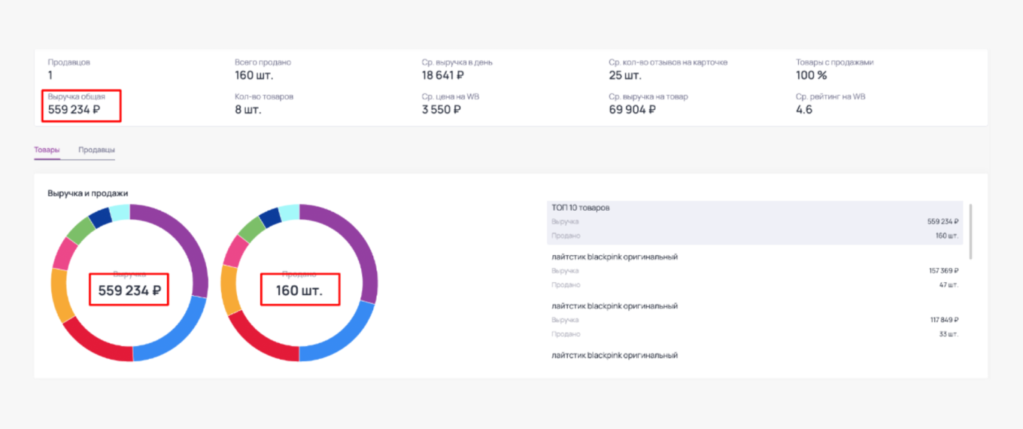Image resolution: width=1023 pixels, height=429 pixels.
Task: Click the Всего продано 160 шт. metric
Action: coord(254,75)
